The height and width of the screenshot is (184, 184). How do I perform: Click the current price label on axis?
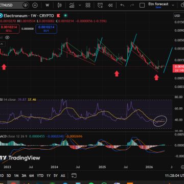(x=178, y=68)
